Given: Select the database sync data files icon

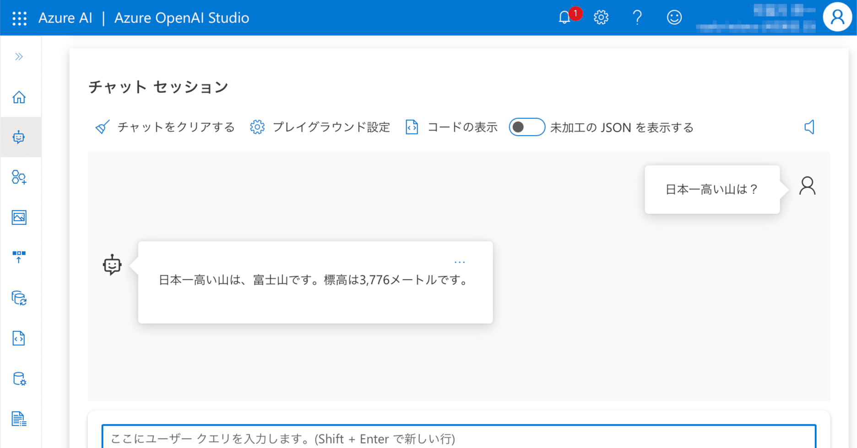Looking at the screenshot, I should [20, 299].
